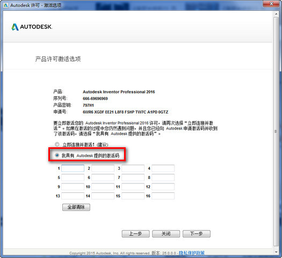Click the Autodesk icon in title bar
The width and height of the screenshot is (282, 258).
[6, 5]
